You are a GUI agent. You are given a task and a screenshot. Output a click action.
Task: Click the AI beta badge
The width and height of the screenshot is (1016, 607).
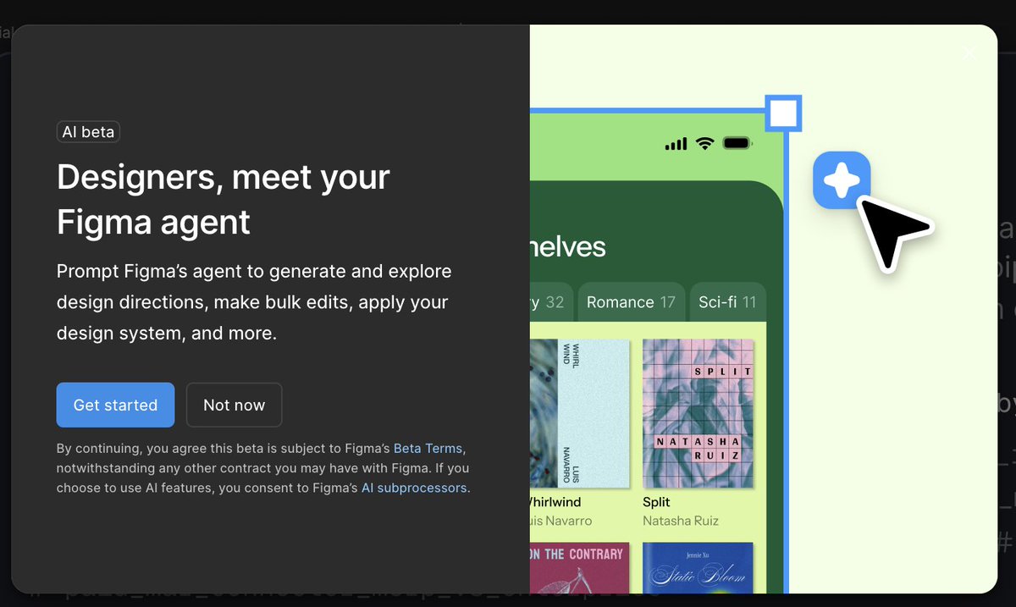(x=88, y=132)
